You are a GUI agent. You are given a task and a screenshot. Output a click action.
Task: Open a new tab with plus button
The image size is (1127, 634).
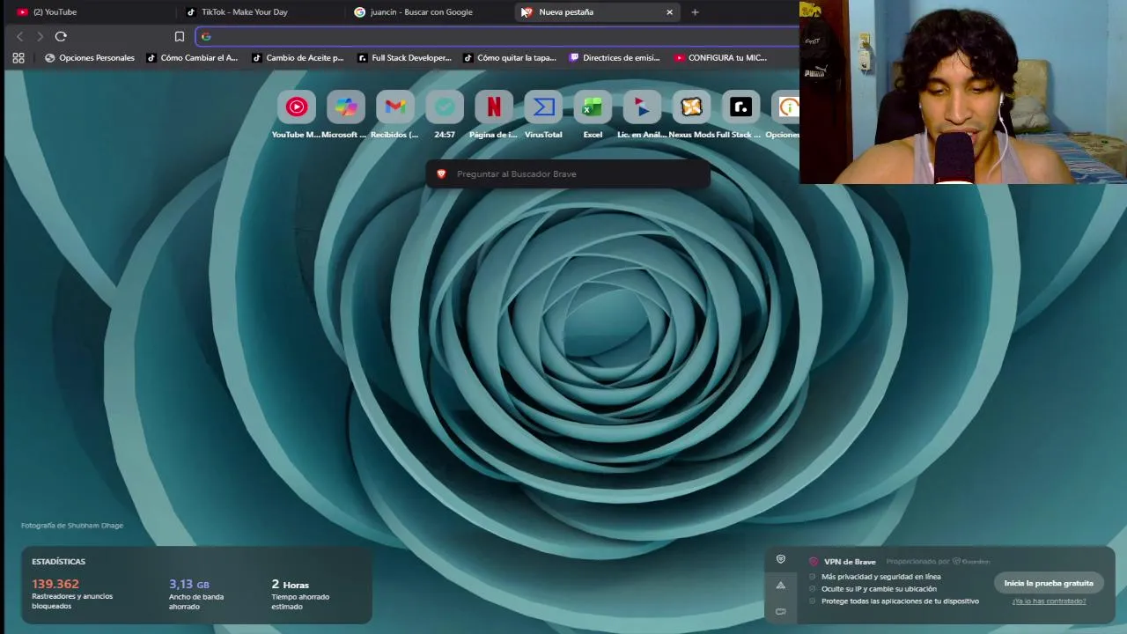pyautogui.click(x=695, y=12)
